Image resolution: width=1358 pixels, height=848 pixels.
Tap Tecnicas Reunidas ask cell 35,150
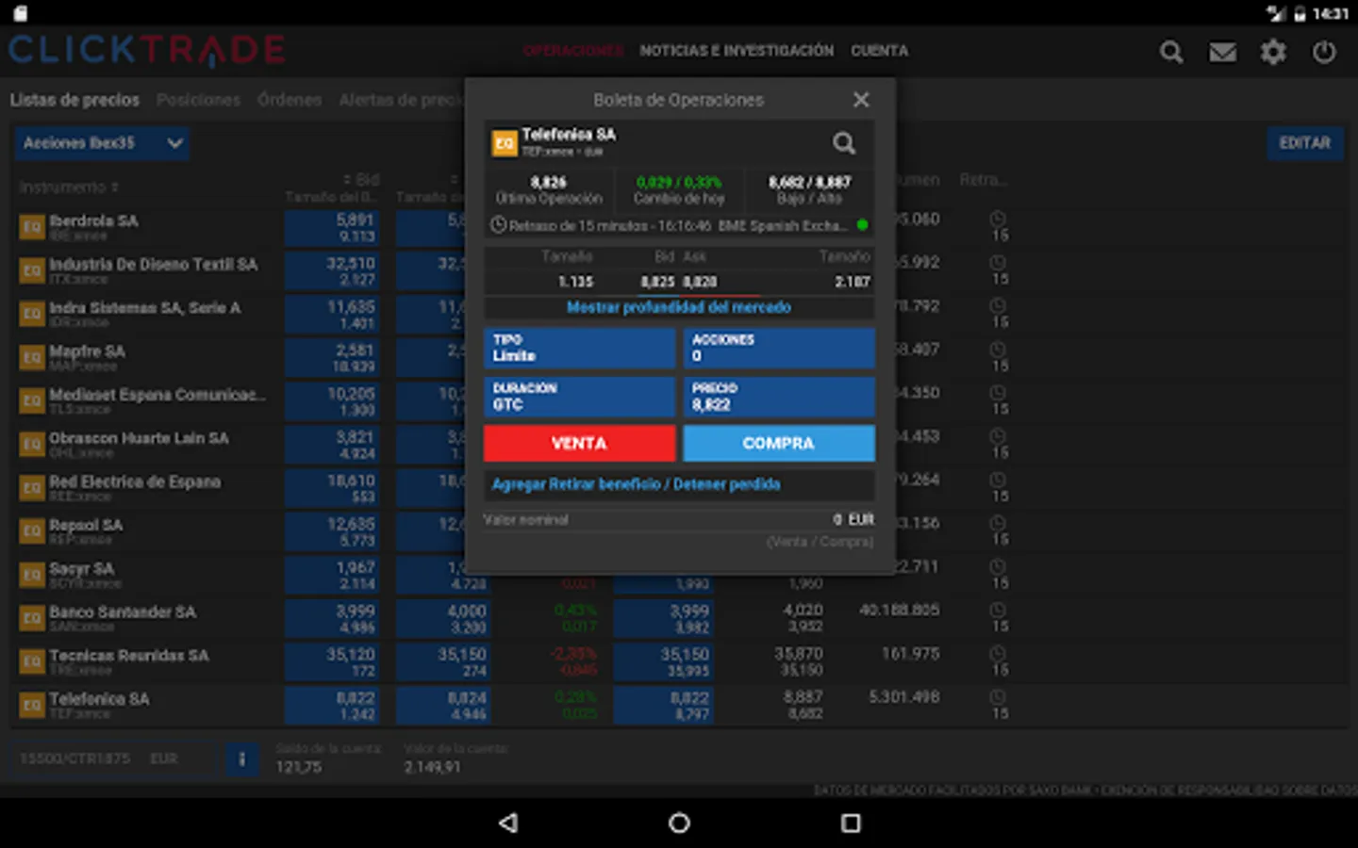pos(441,661)
